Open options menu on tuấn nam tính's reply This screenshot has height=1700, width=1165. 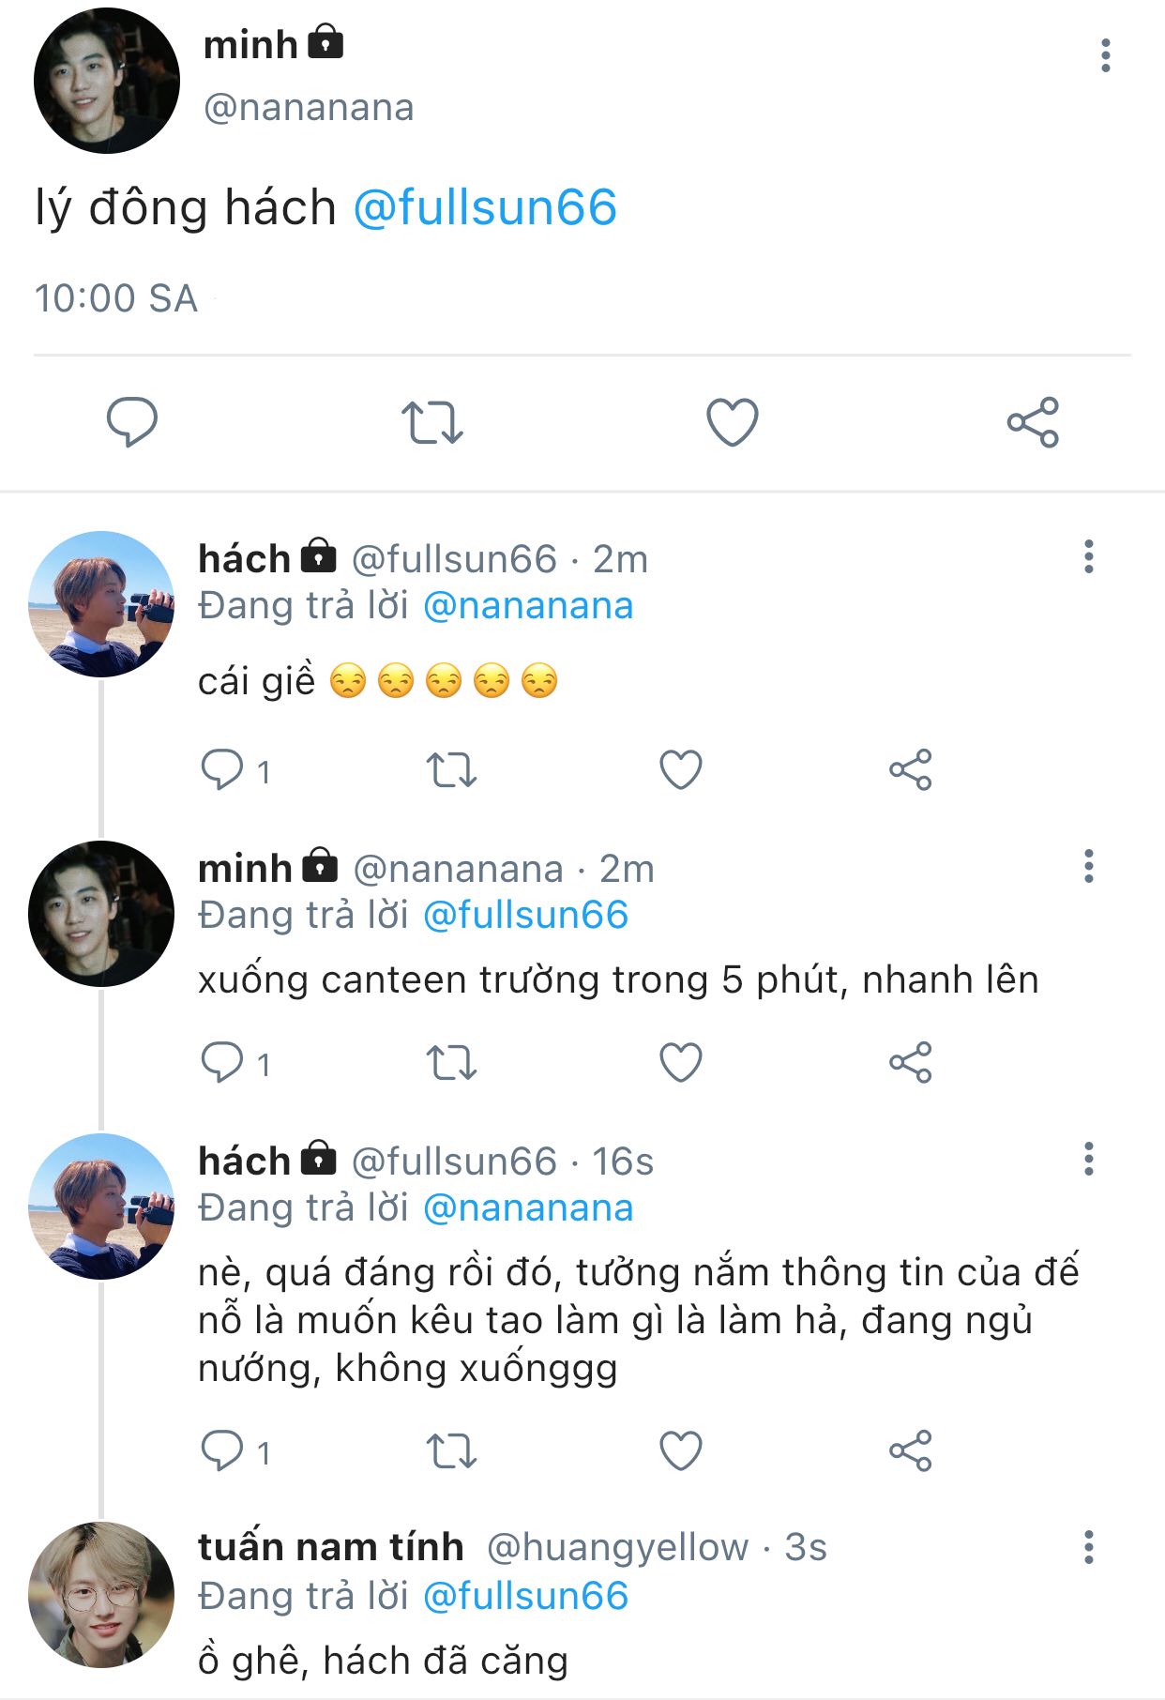[x=1089, y=1547]
